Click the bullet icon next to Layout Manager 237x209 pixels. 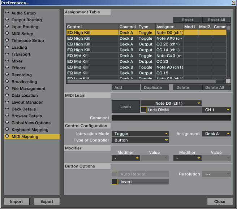pyautogui.click(x=7, y=102)
